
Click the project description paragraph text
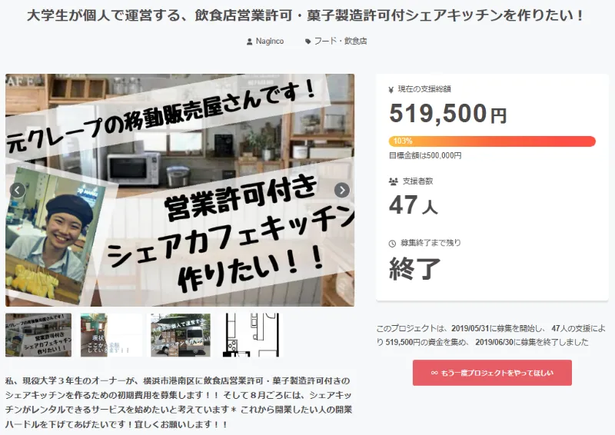point(179,403)
